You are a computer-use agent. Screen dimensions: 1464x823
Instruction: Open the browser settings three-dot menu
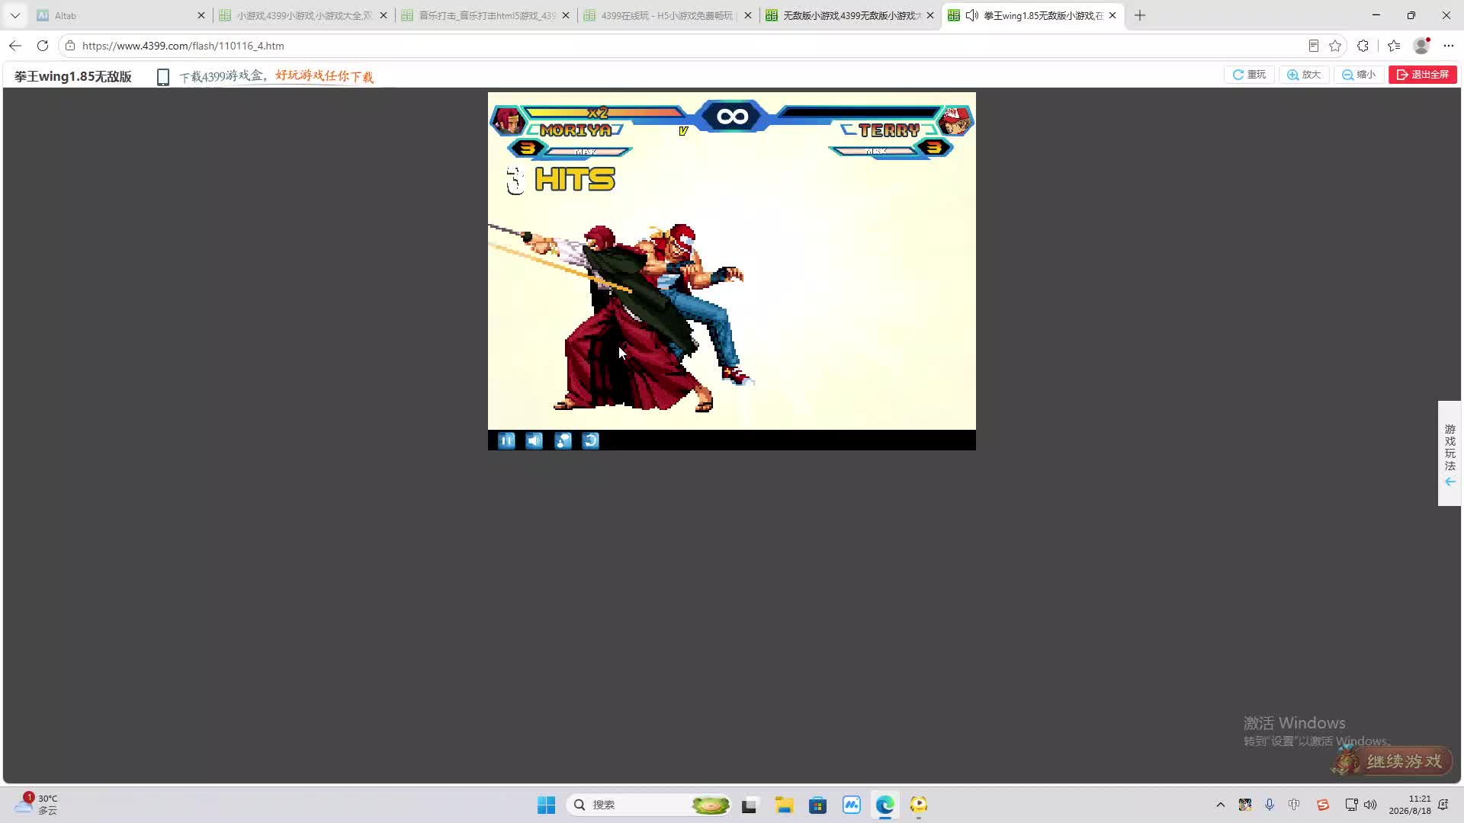pyautogui.click(x=1449, y=46)
